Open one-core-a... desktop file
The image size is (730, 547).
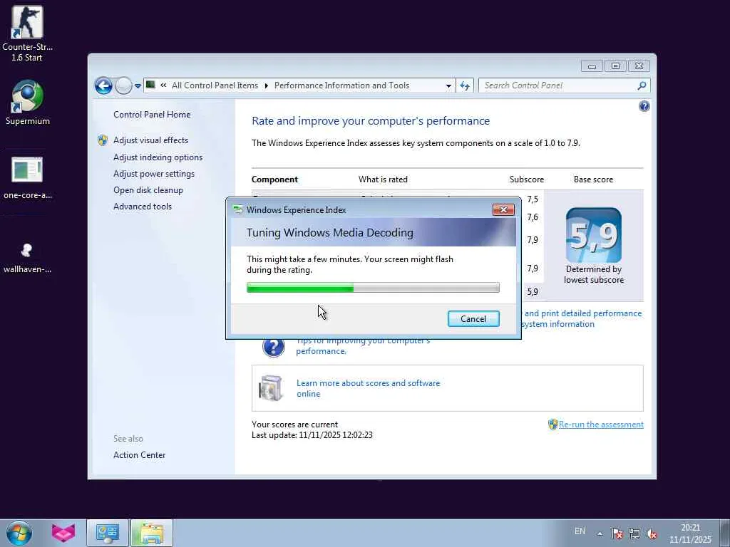point(27,178)
